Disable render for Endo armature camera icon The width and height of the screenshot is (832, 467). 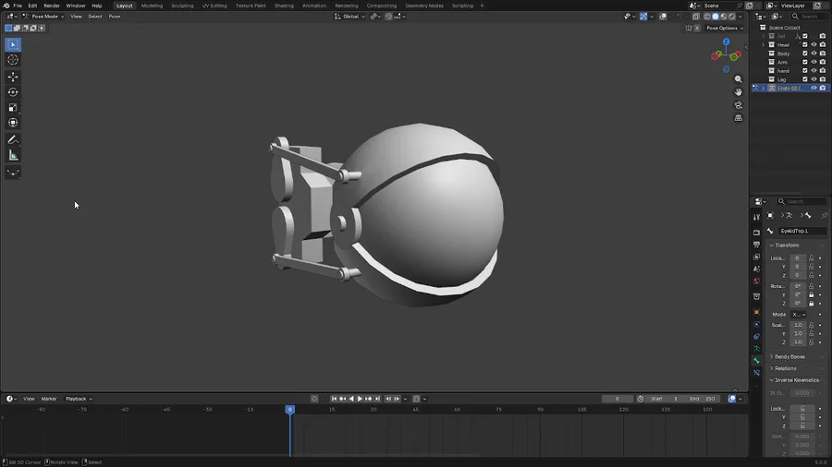[823, 88]
